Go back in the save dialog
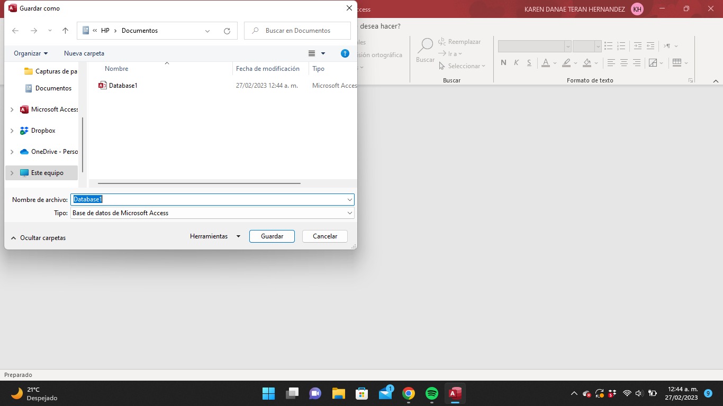 point(15,31)
